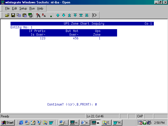168x126 pixels.
Task: Click the prefix value 123
Action: [43, 38]
